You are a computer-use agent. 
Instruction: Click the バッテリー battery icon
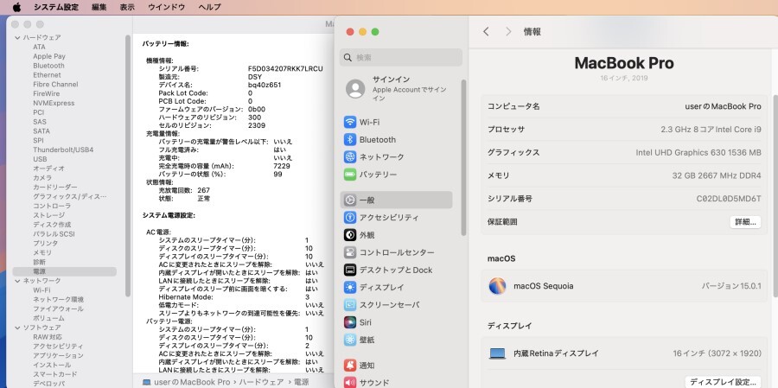(x=350, y=175)
